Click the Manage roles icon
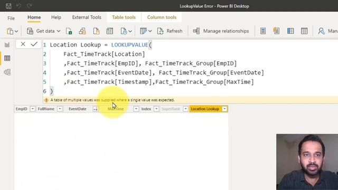 coord(321,31)
